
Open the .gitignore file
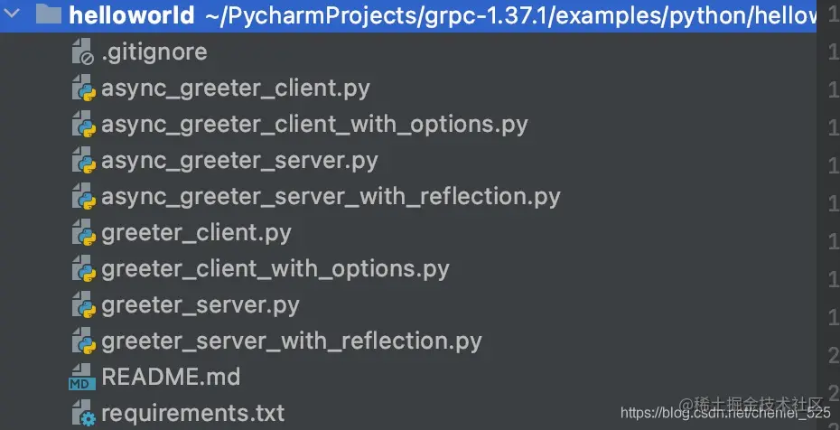pyautogui.click(x=154, y=52)
